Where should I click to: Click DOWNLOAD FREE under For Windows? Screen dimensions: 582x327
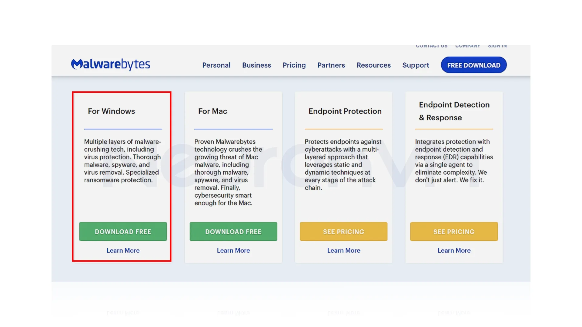[123, 232]
